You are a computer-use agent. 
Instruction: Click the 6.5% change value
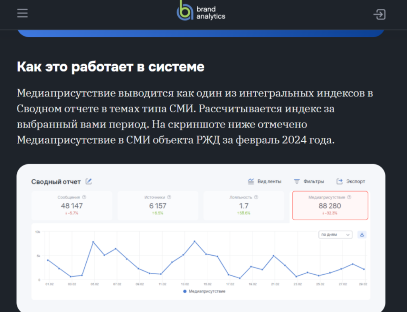(x=157, y=213)
